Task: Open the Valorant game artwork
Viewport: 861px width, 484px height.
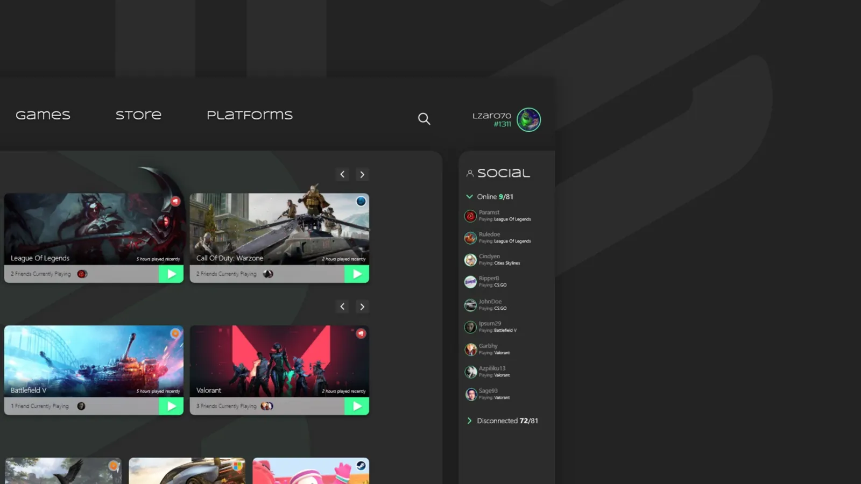Action: point(279,361)
